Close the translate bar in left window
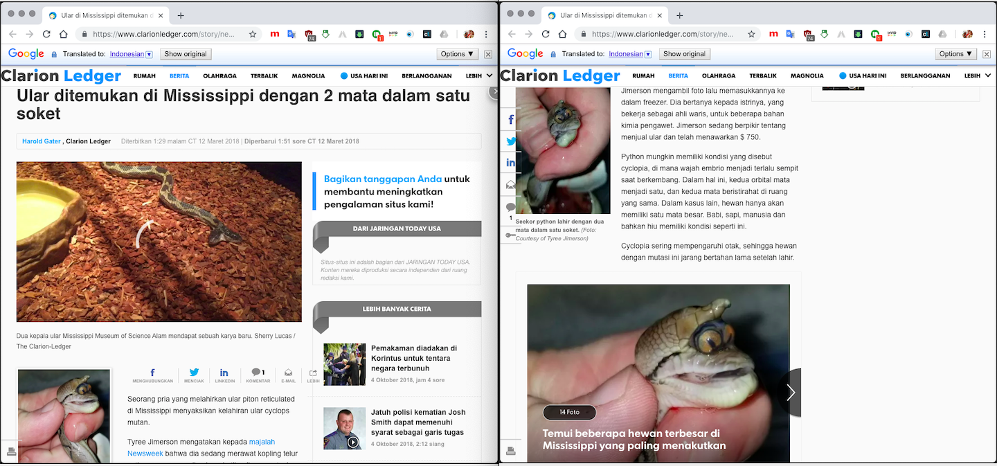997x466 pixels. coord(488,54)
